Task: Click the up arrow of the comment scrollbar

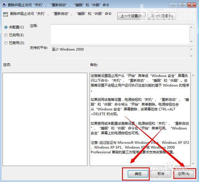Action: pos(191,27)
